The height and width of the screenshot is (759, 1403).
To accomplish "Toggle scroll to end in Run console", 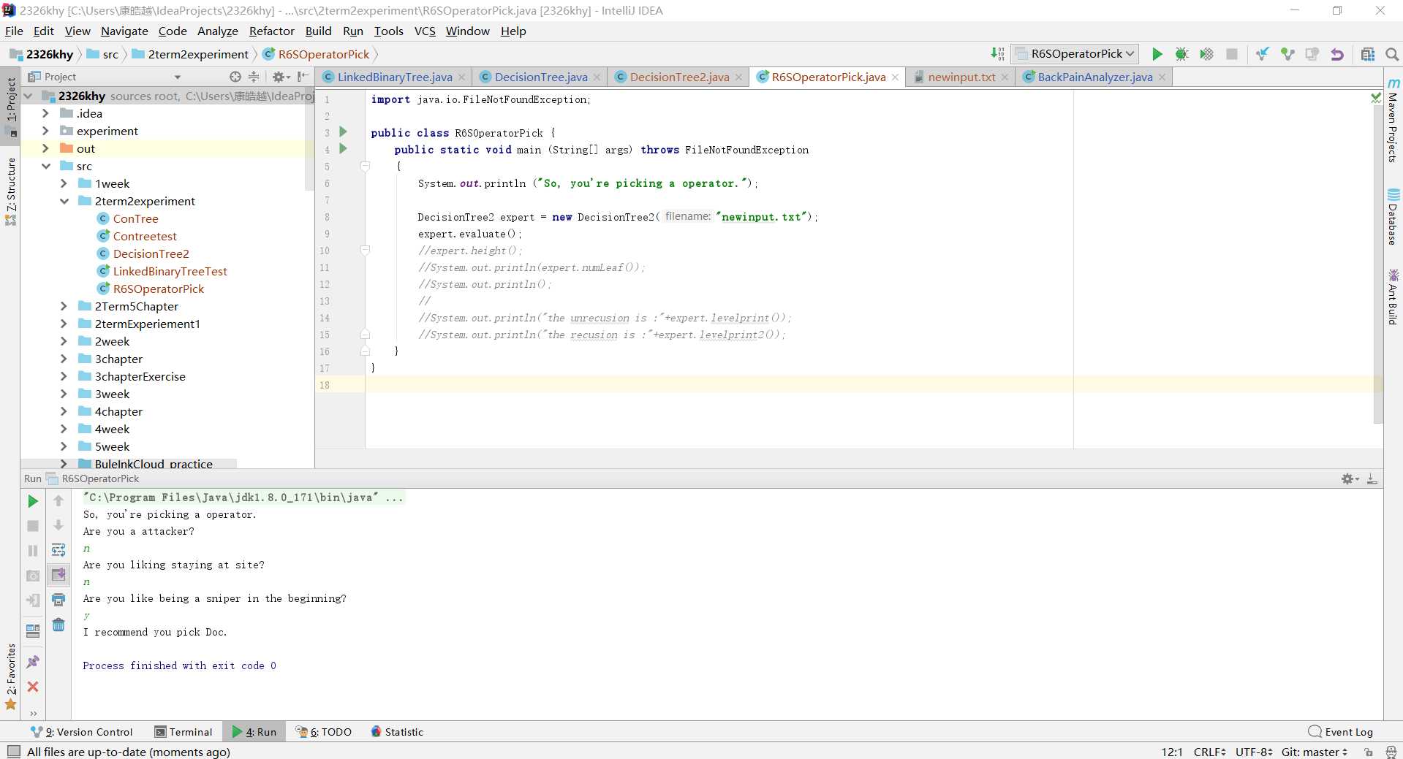I will pyautogui.click(x=58, y=575).
